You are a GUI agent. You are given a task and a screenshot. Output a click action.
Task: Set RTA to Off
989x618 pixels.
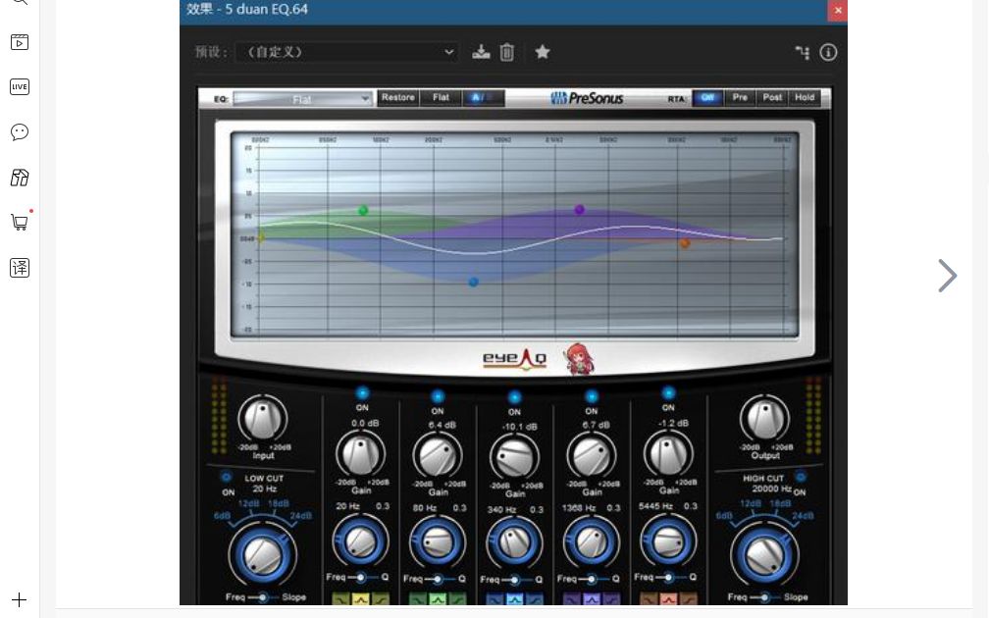[707, 98]
